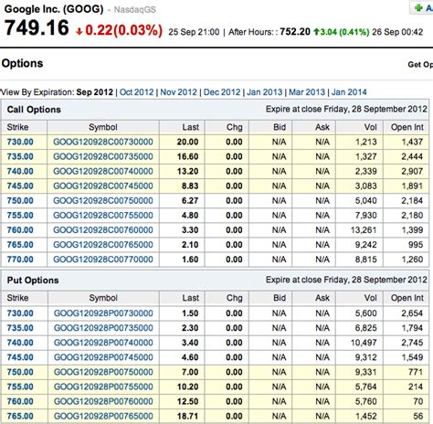Select the Sep 2012 expiration label
Viewport: 433px width, 424px height.
[x=95, y=92]
